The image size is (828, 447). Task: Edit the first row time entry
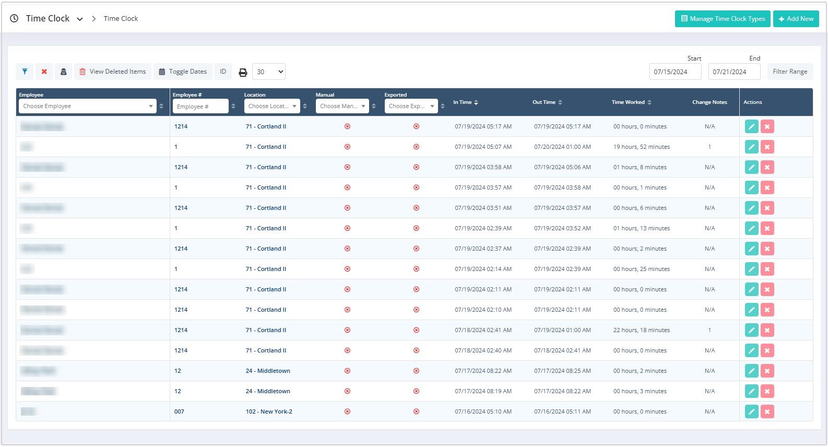tap(751, 126)
